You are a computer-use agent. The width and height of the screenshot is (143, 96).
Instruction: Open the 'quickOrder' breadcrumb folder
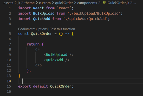coord(64,3)
